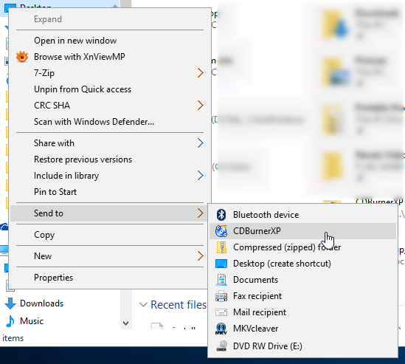This screenshot has height=364, width=405.
Task: Open Include in library entry
Action: pyautogui.click(x=110, y=176)
